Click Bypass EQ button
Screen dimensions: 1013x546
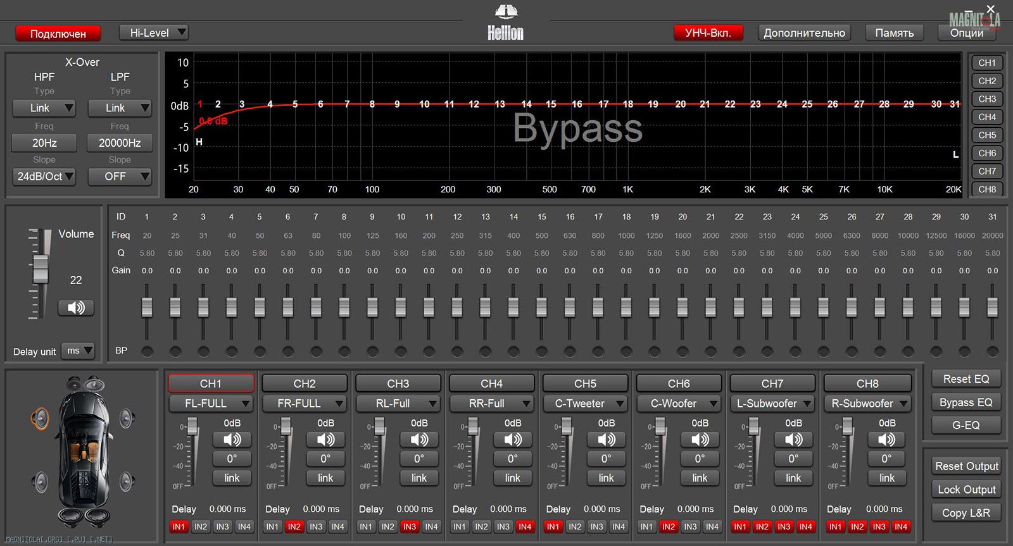[966, 402]
